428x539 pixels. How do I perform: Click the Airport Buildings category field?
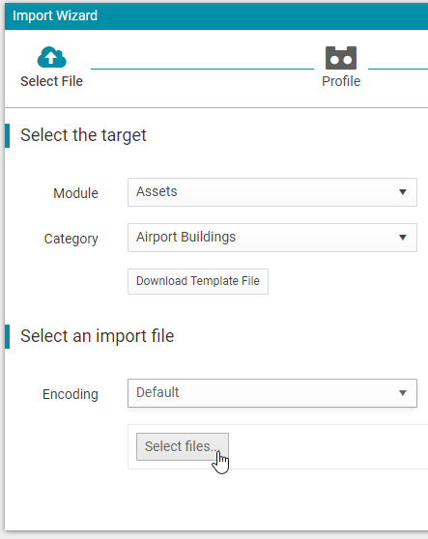[x=272, y=238]
